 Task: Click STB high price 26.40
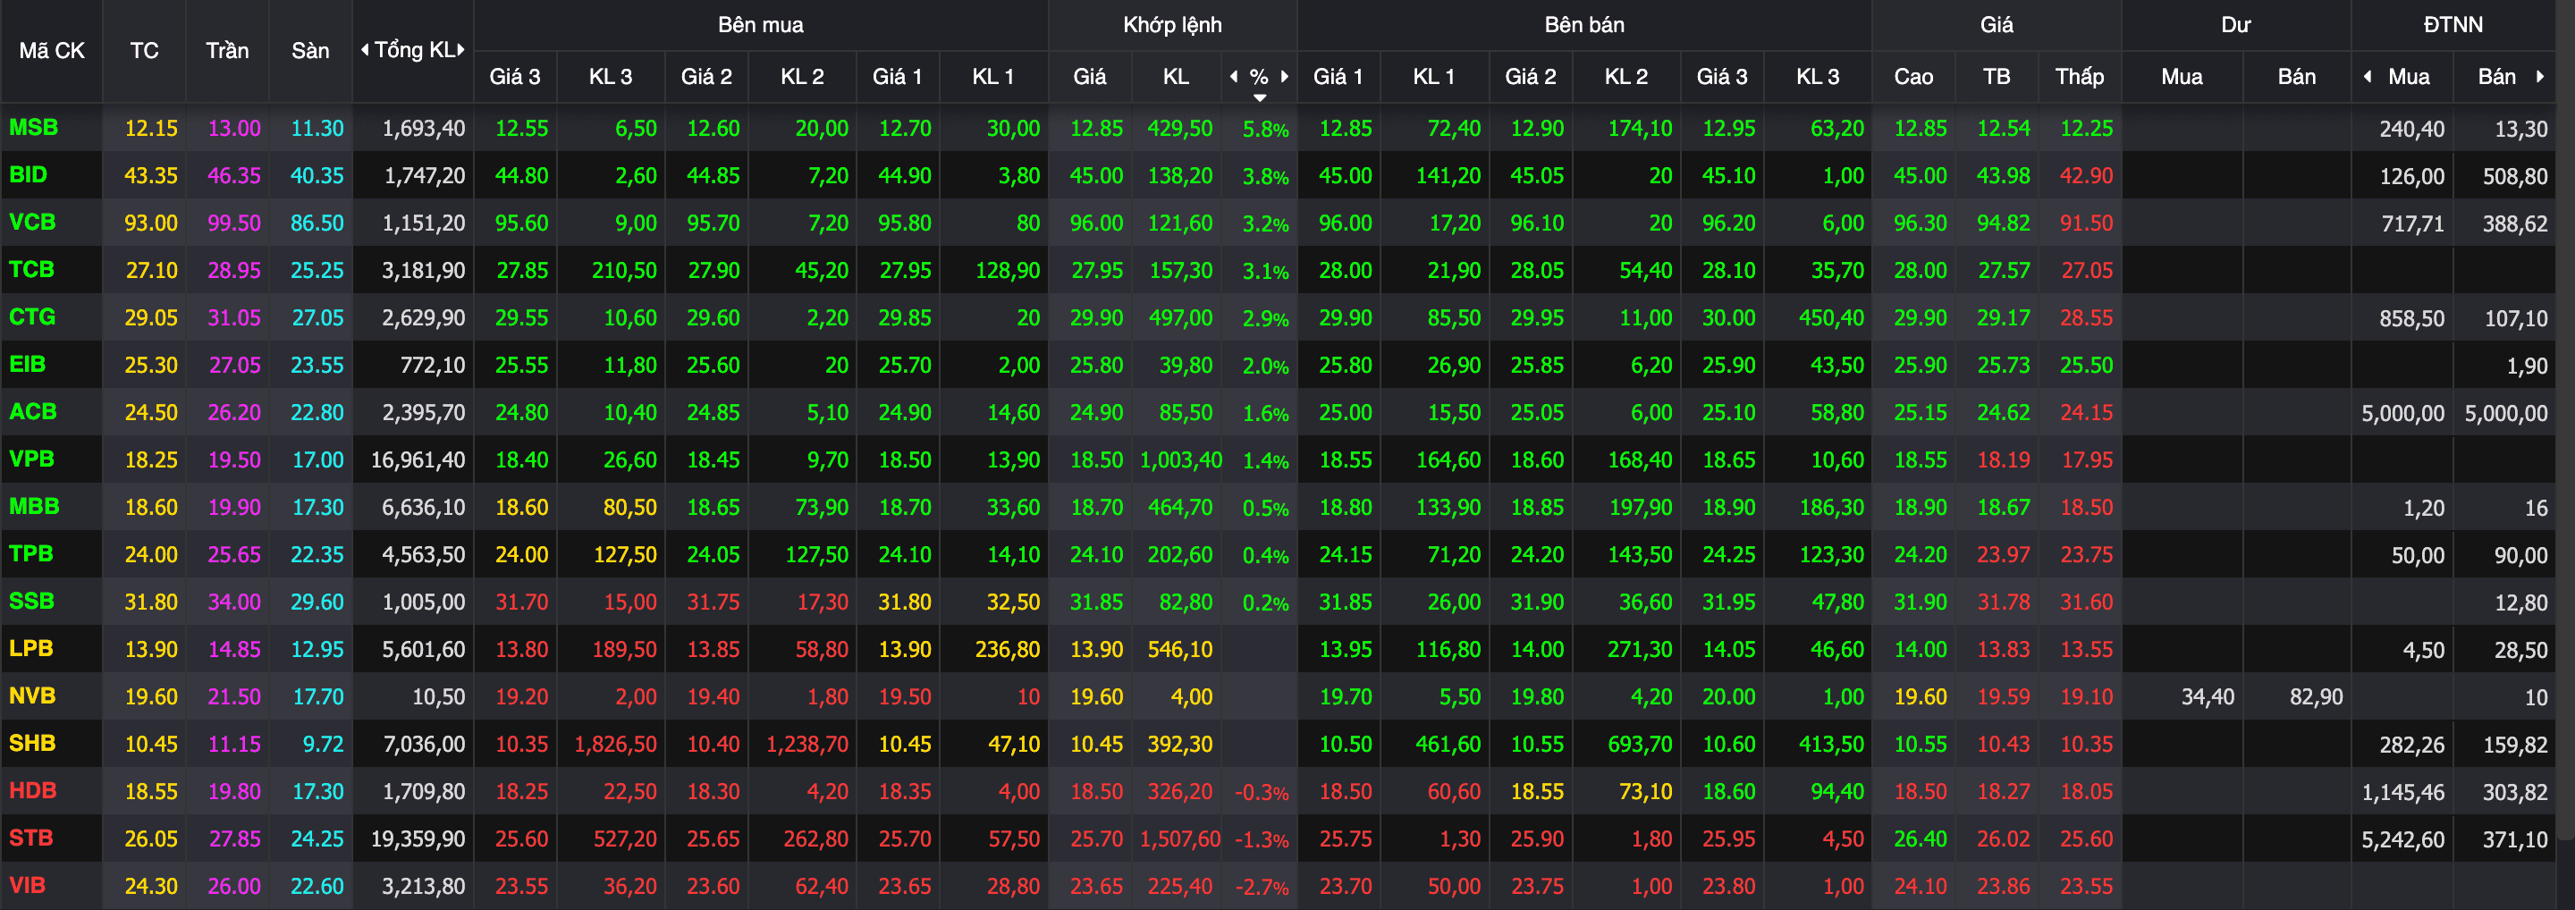pyautogui.click(x=1921, y=839)
